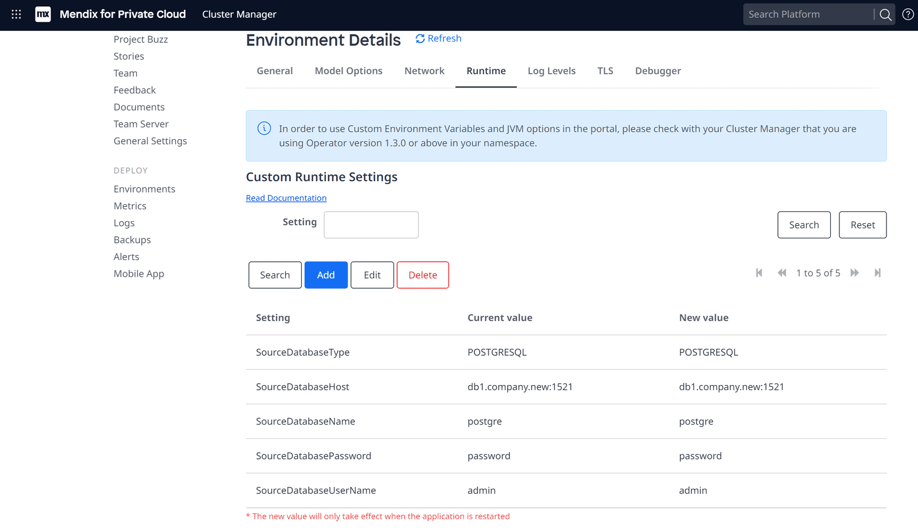Open help via the question mark icon
918x530 pixels.
tap(907, 14)
